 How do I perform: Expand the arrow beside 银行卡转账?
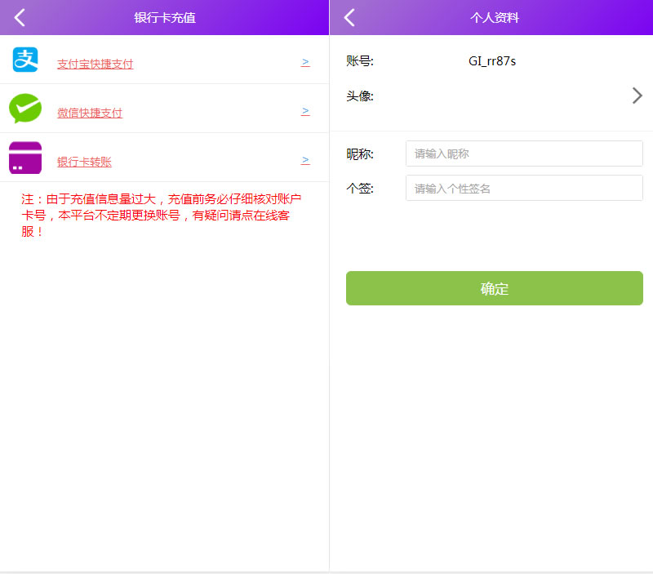[305, 160]
